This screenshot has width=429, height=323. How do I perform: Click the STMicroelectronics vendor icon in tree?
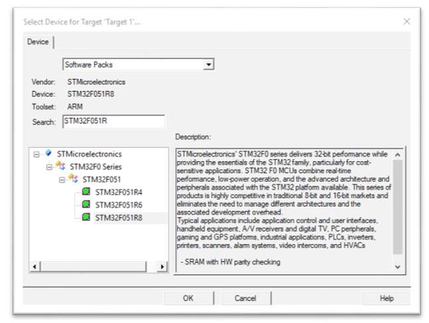point(48,153)
